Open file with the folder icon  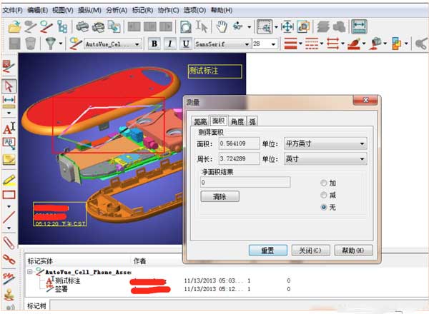(x=14, y=26)
